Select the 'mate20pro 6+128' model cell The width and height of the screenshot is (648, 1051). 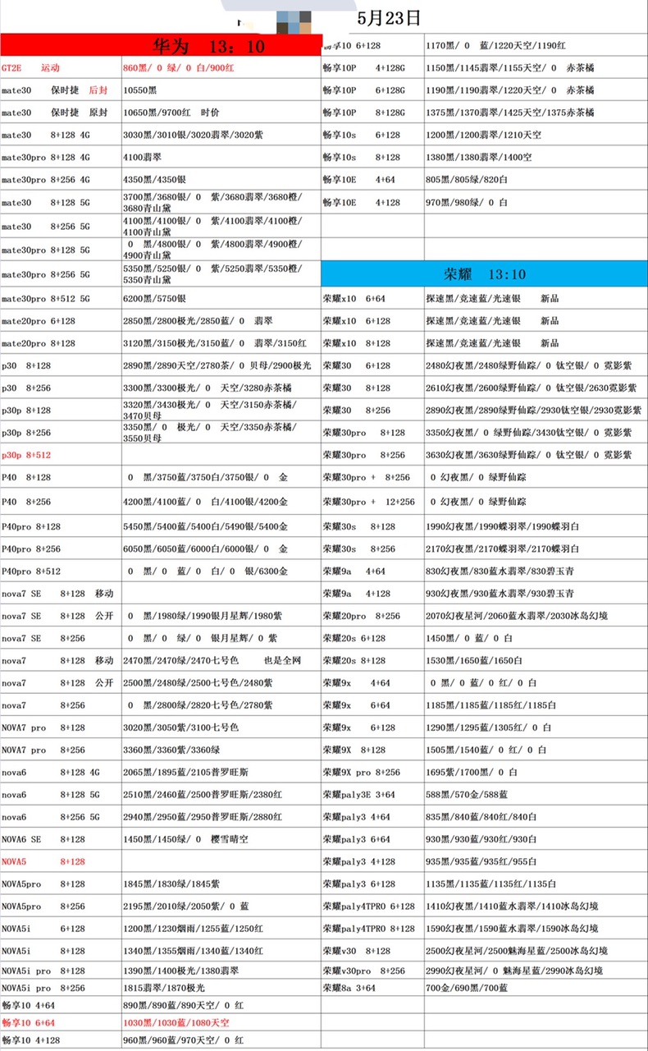(61, 321)
